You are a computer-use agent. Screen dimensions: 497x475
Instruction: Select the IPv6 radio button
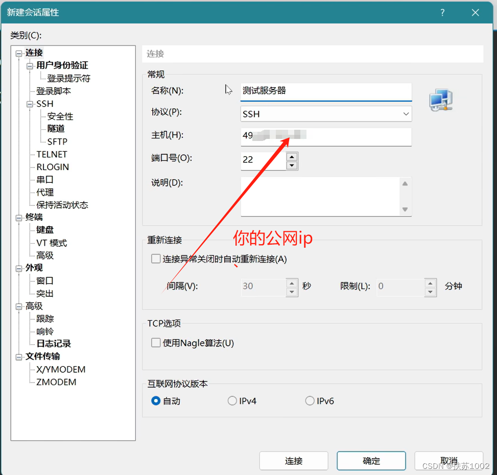point(310,401)
